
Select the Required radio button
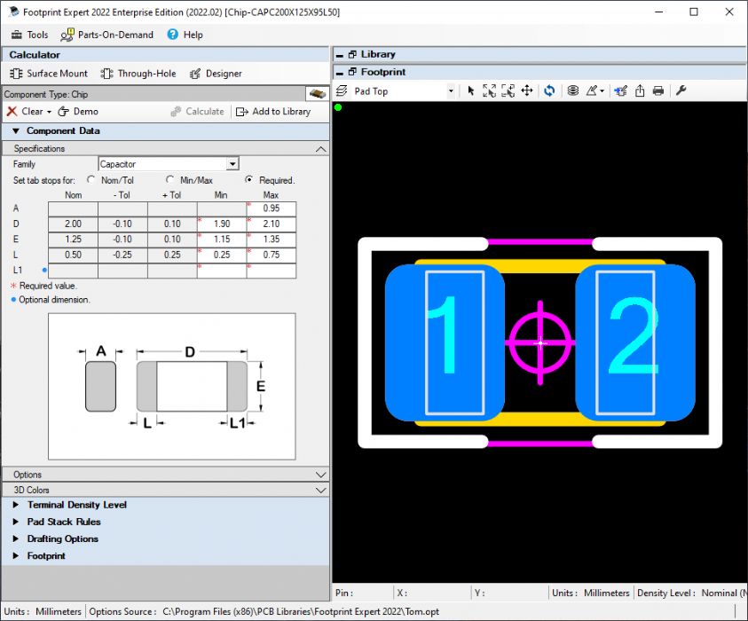point(249,180)
